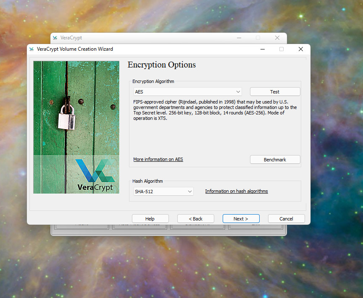Click the Encryption Algorithm group label
Image resolution: width=363 pixels, height=298 pixels.
(153, 81)
